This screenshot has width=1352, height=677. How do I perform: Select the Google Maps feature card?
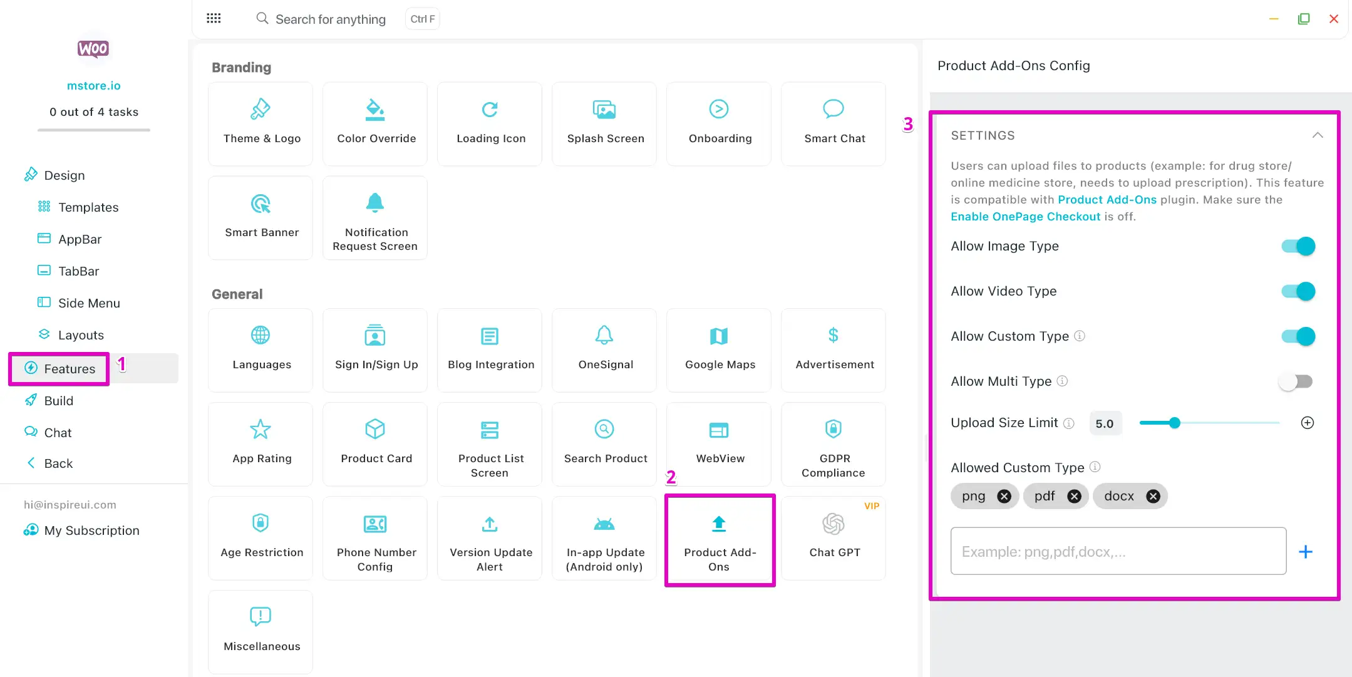pyautogui.click(x=719, y=349)
